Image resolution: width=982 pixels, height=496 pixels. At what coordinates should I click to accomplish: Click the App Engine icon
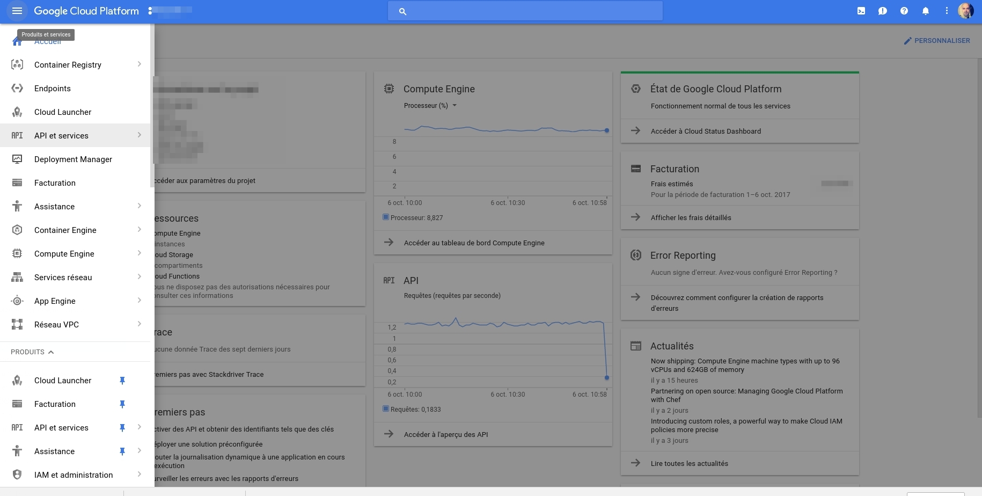(17, 301)
